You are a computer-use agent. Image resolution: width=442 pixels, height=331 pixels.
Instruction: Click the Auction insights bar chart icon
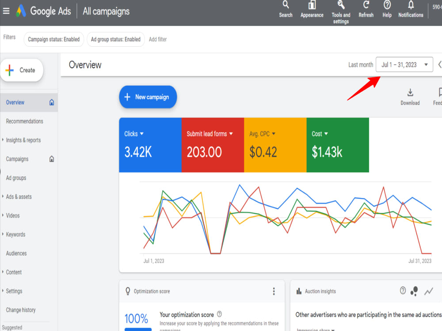299,291
